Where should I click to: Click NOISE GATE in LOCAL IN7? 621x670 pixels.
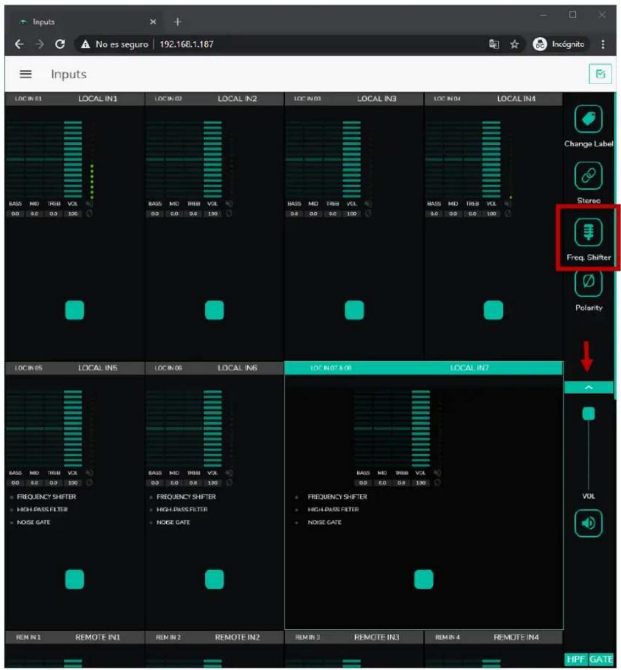(324, 522)
